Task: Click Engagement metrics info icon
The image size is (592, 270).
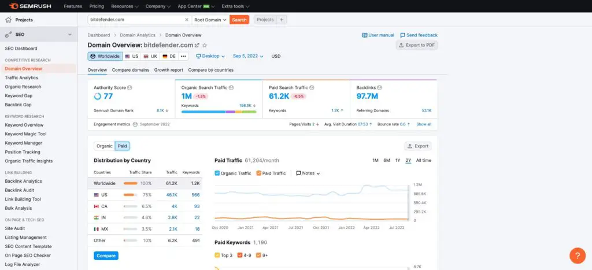Action: point(134,124)
